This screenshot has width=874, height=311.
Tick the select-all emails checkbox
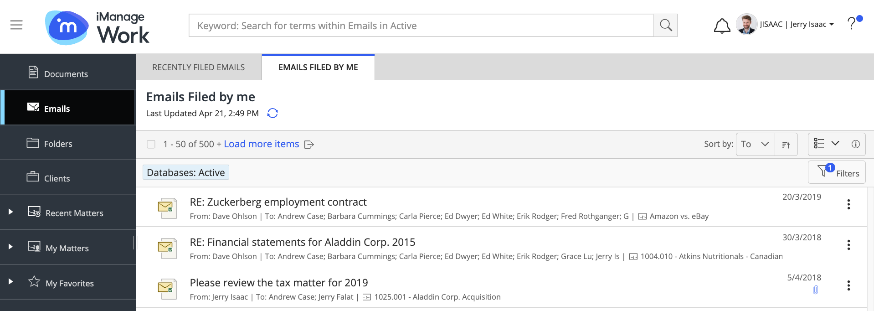[x=151, y=145]
